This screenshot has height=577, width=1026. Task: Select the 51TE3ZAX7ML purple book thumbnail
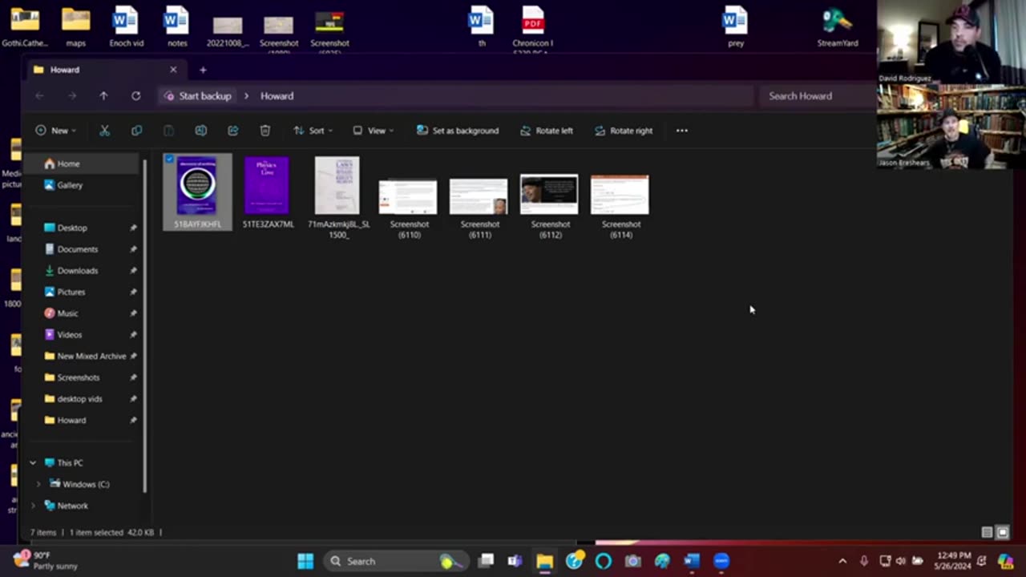coord(267,186)
